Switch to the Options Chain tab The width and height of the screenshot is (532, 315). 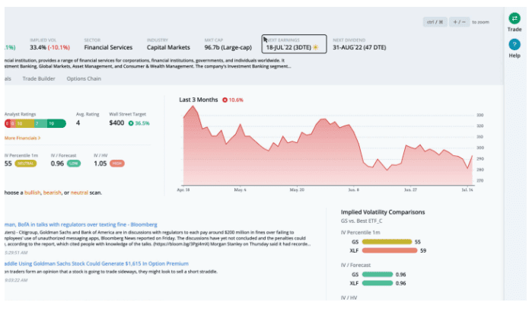coord(84,78)
